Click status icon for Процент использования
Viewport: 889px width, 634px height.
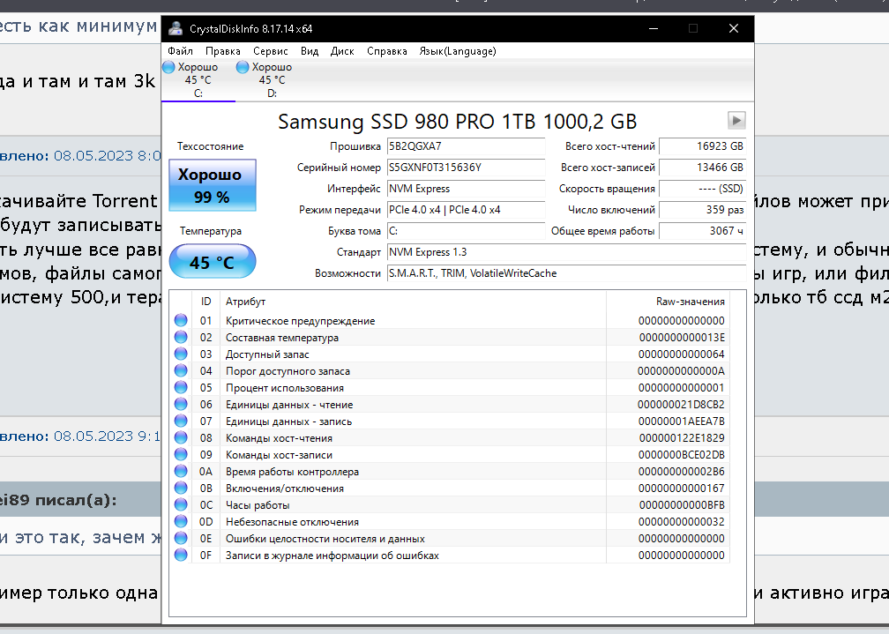point(181,387)
